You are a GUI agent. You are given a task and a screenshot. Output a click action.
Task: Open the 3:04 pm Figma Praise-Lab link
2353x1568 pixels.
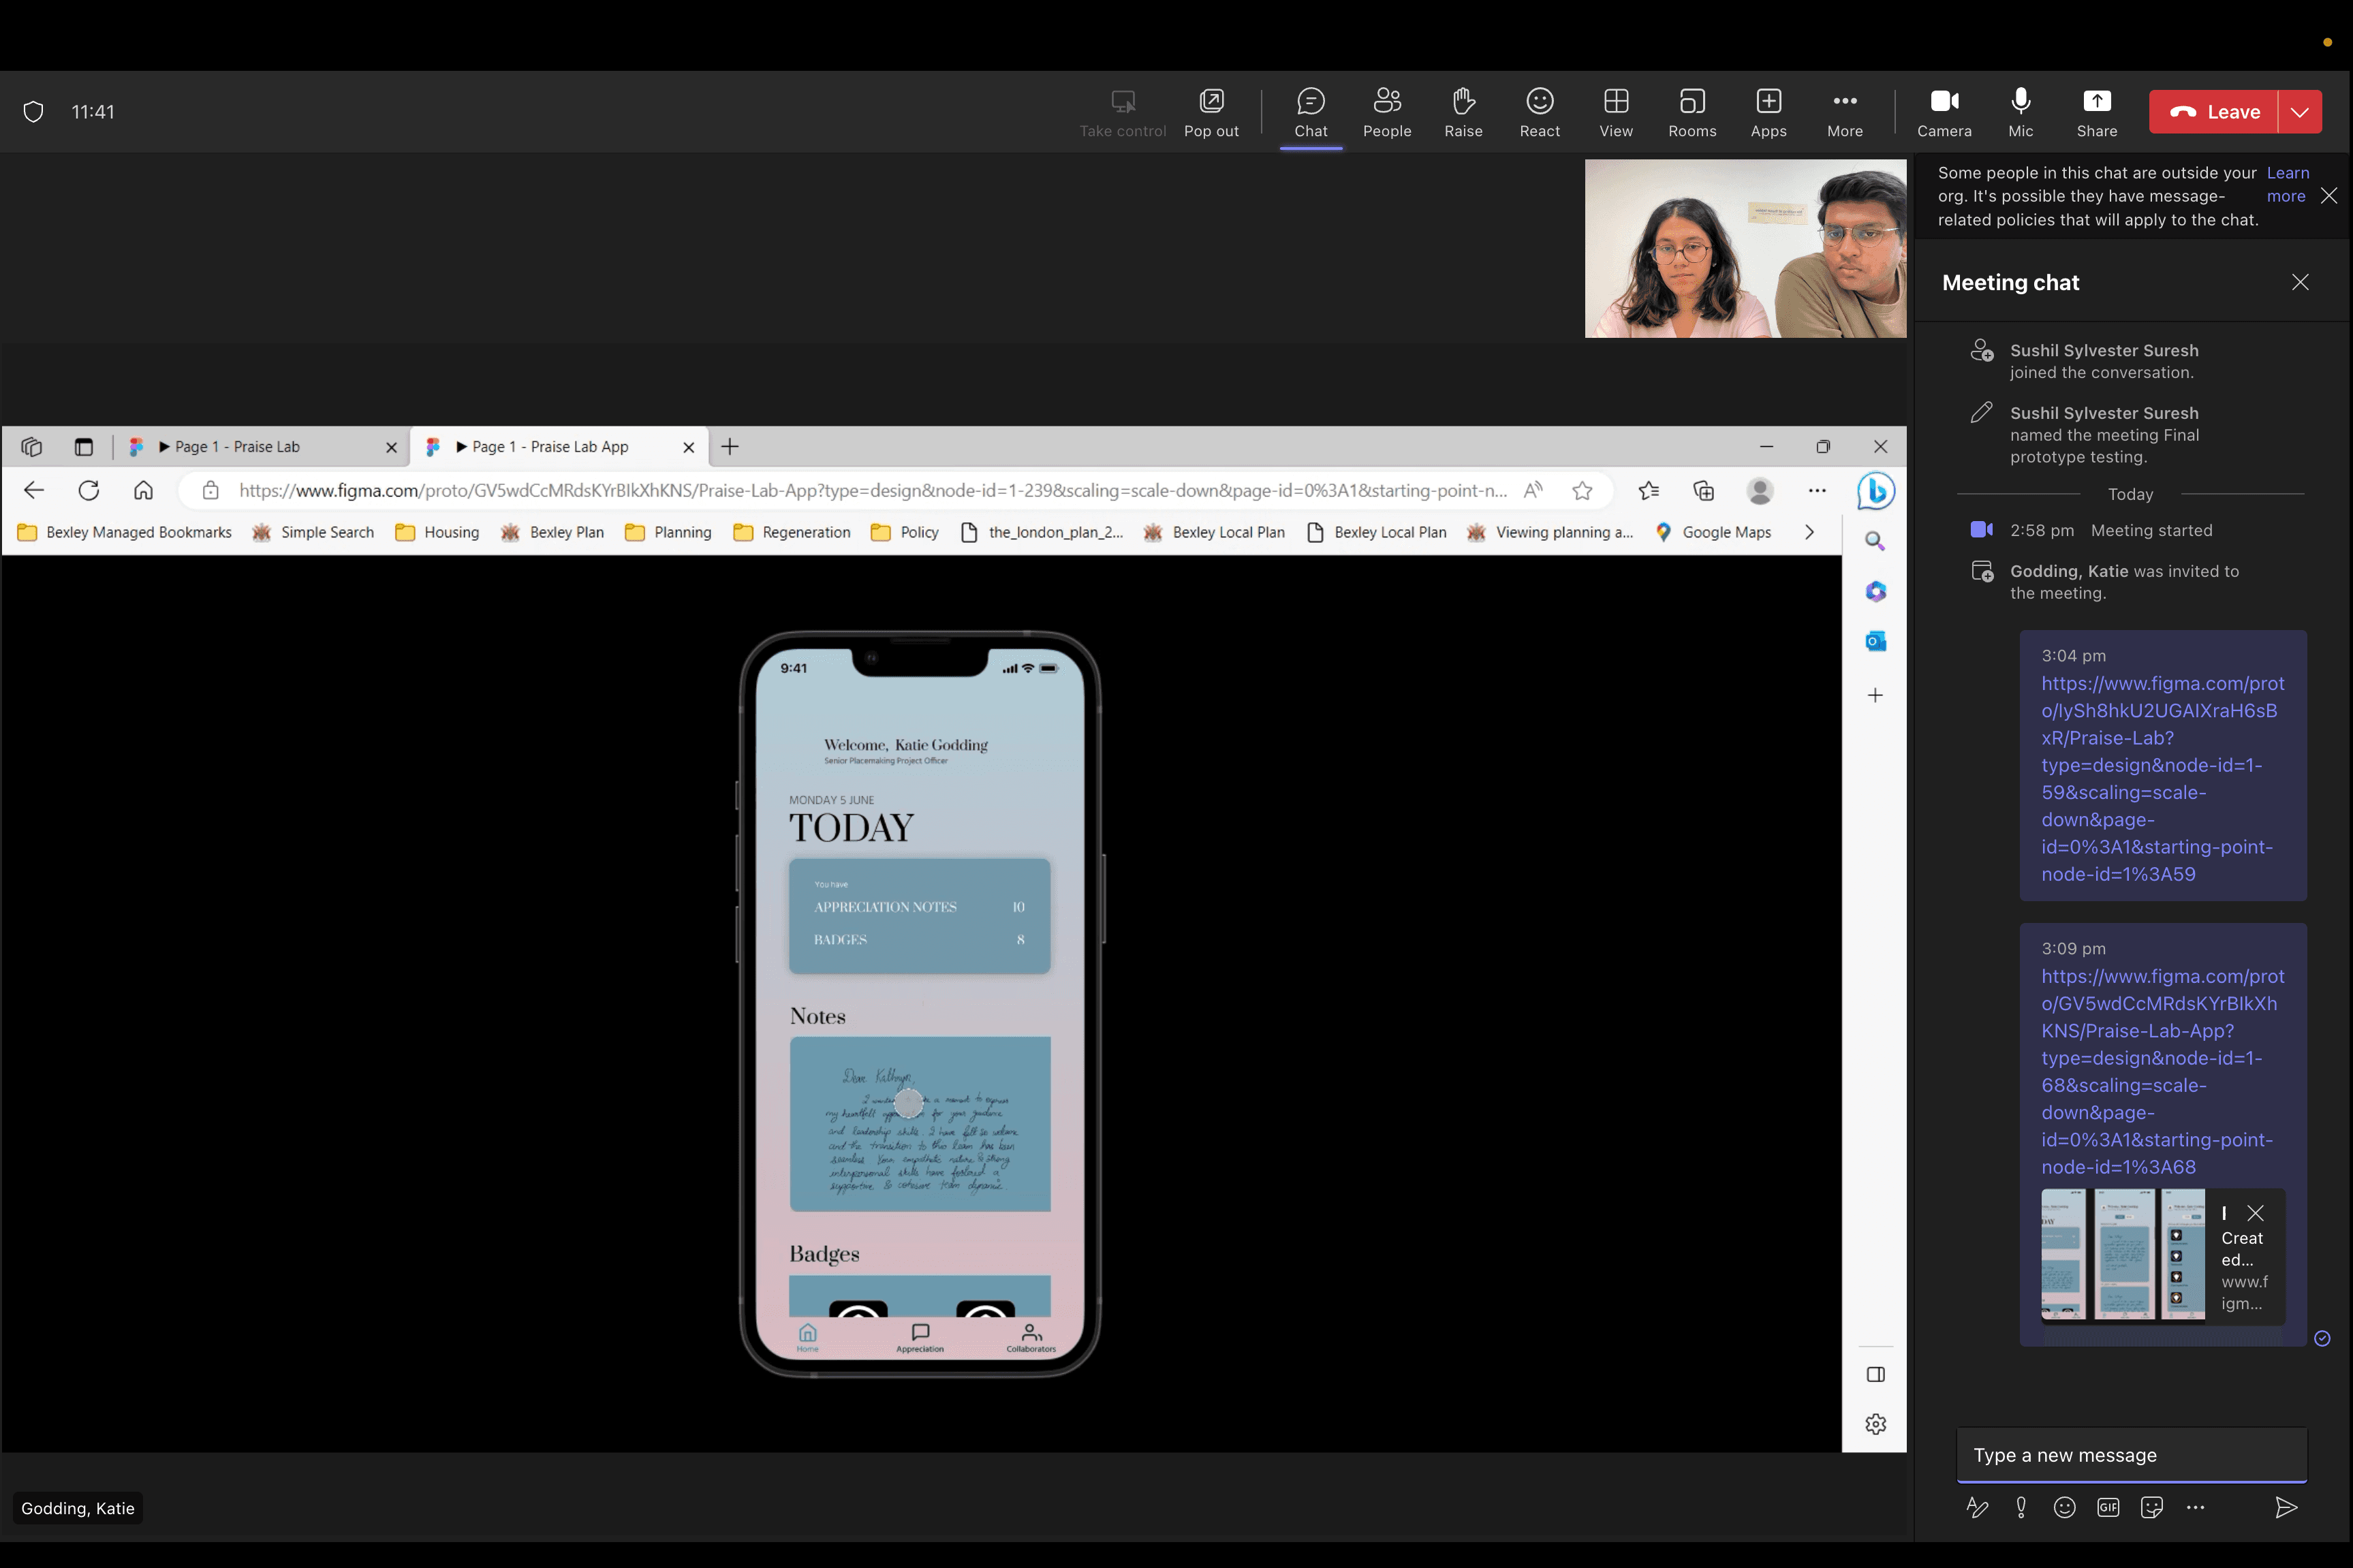pyautogui.click(x=2161, y=778)
